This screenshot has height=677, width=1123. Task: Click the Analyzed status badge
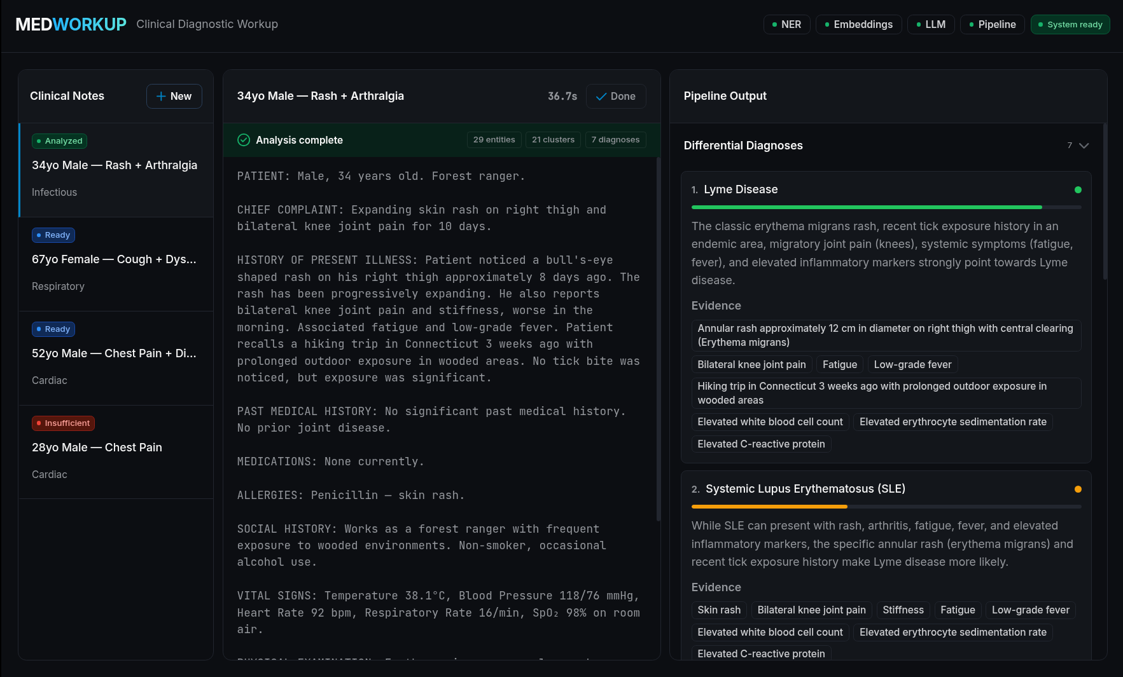pos(59,141)
